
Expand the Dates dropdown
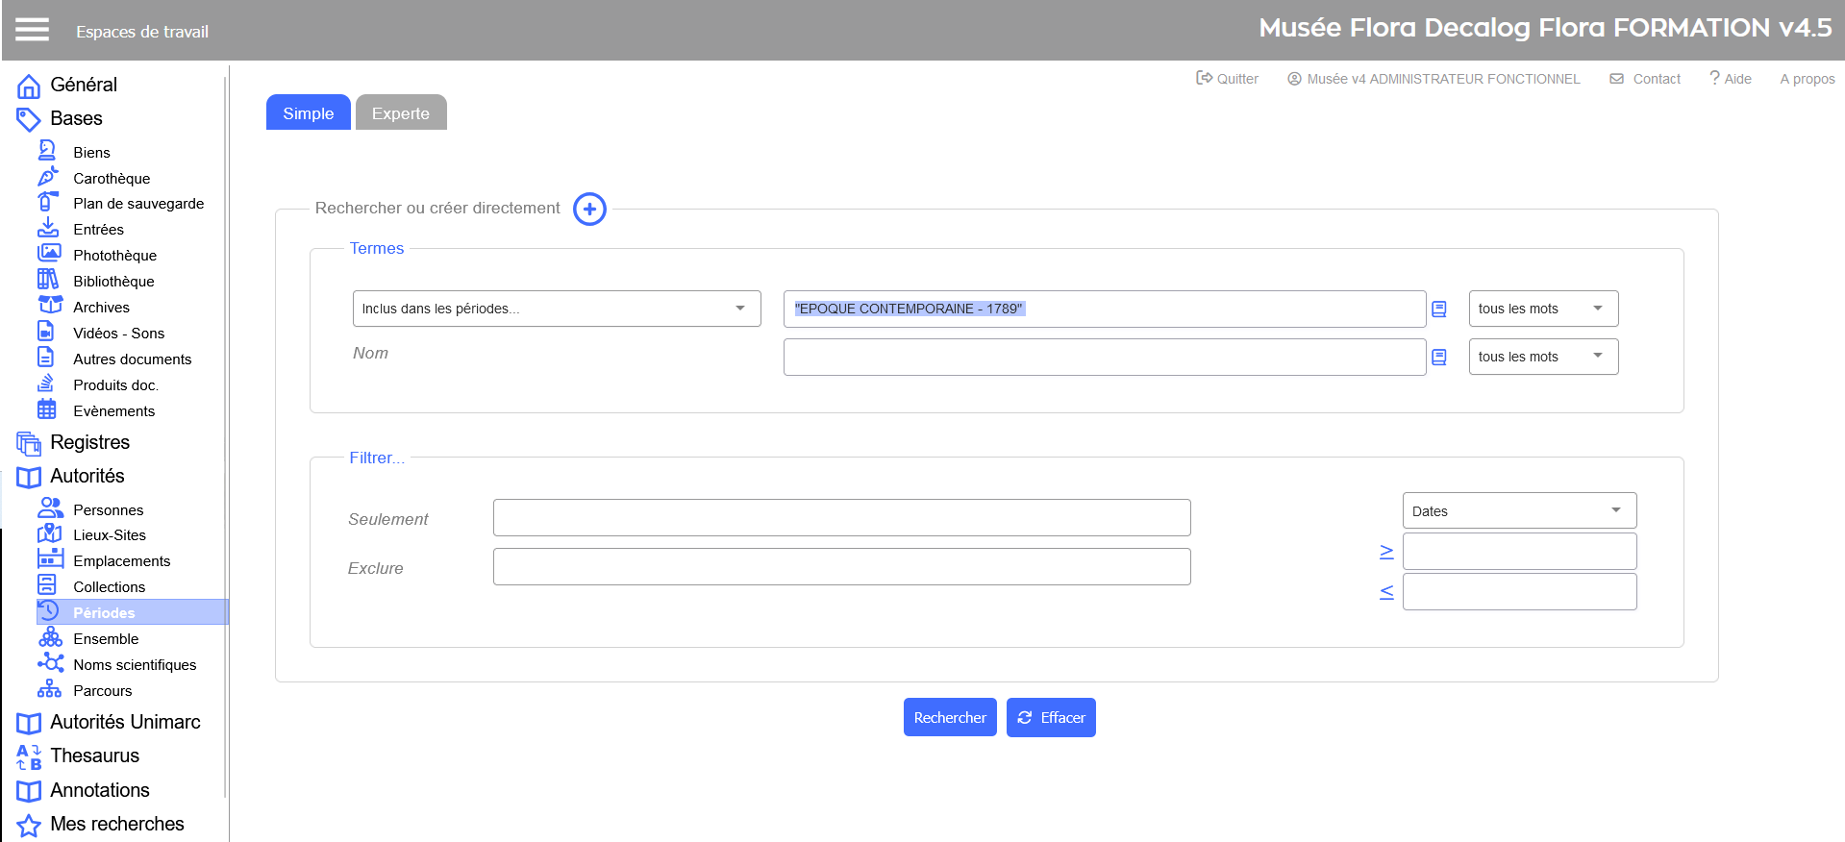pyautogui.click(x=1518, y=511)
